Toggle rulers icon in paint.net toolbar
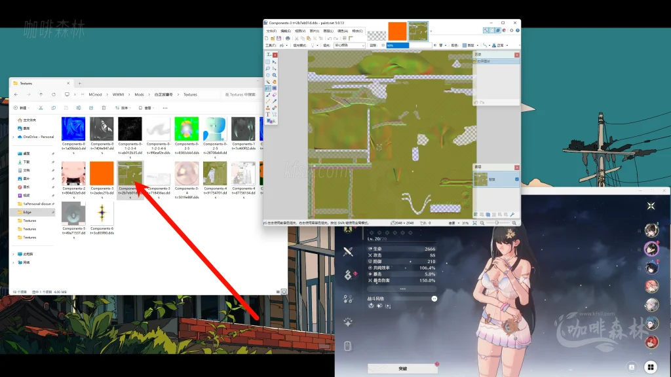Viewport: 671px width, 377px height. point(351,38)
